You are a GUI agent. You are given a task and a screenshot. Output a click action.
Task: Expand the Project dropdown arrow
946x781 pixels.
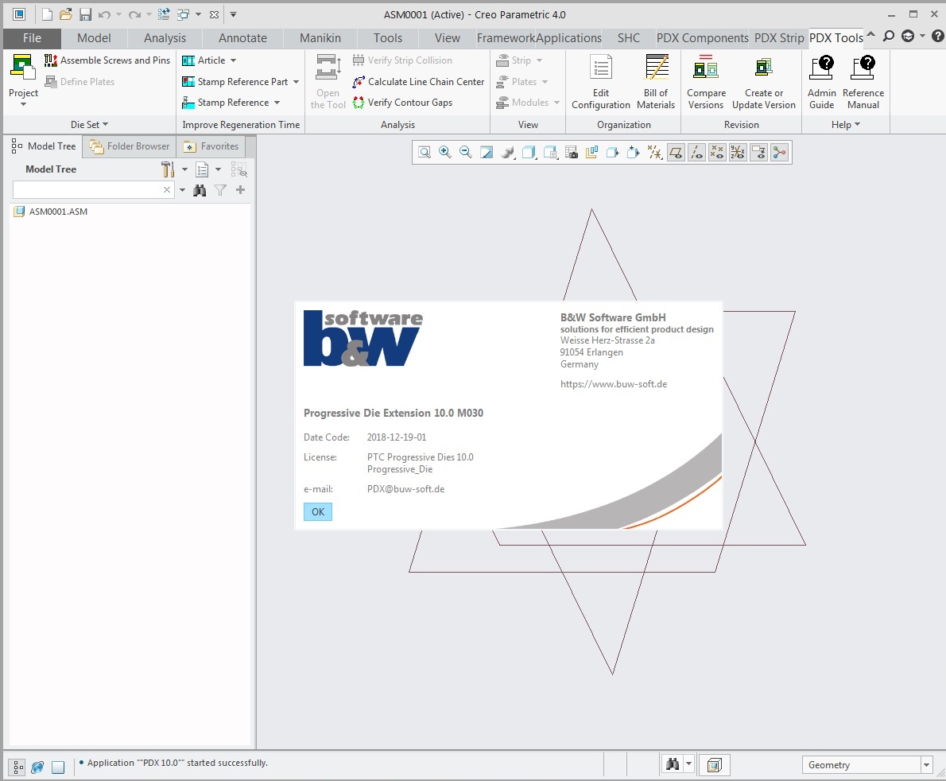(24, 104)
